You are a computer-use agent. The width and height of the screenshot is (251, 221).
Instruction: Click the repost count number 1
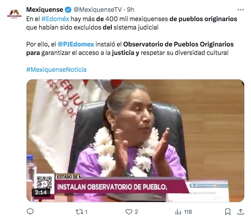tap(86, 212)
